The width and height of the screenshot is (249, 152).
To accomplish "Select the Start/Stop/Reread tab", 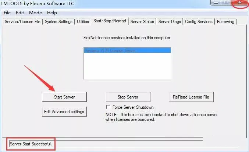I will pyautogui.click(x=110, y=21).
